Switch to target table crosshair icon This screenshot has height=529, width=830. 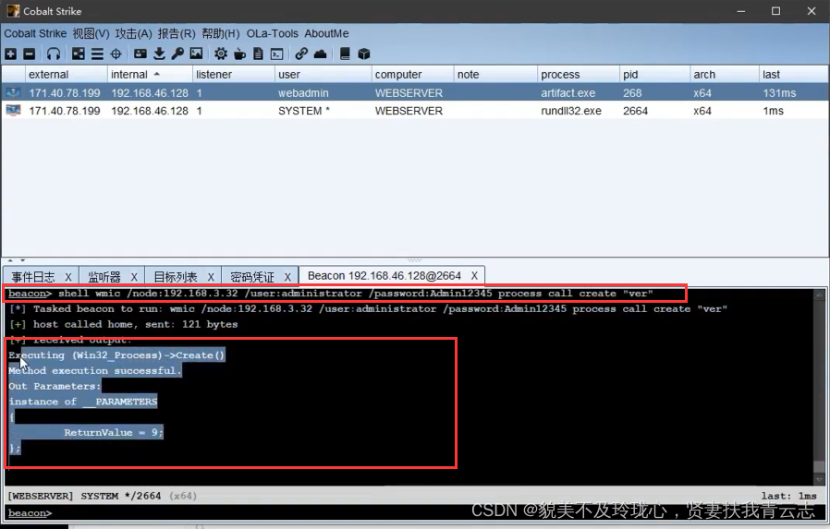pyautogui.click(x=116, y=54)
